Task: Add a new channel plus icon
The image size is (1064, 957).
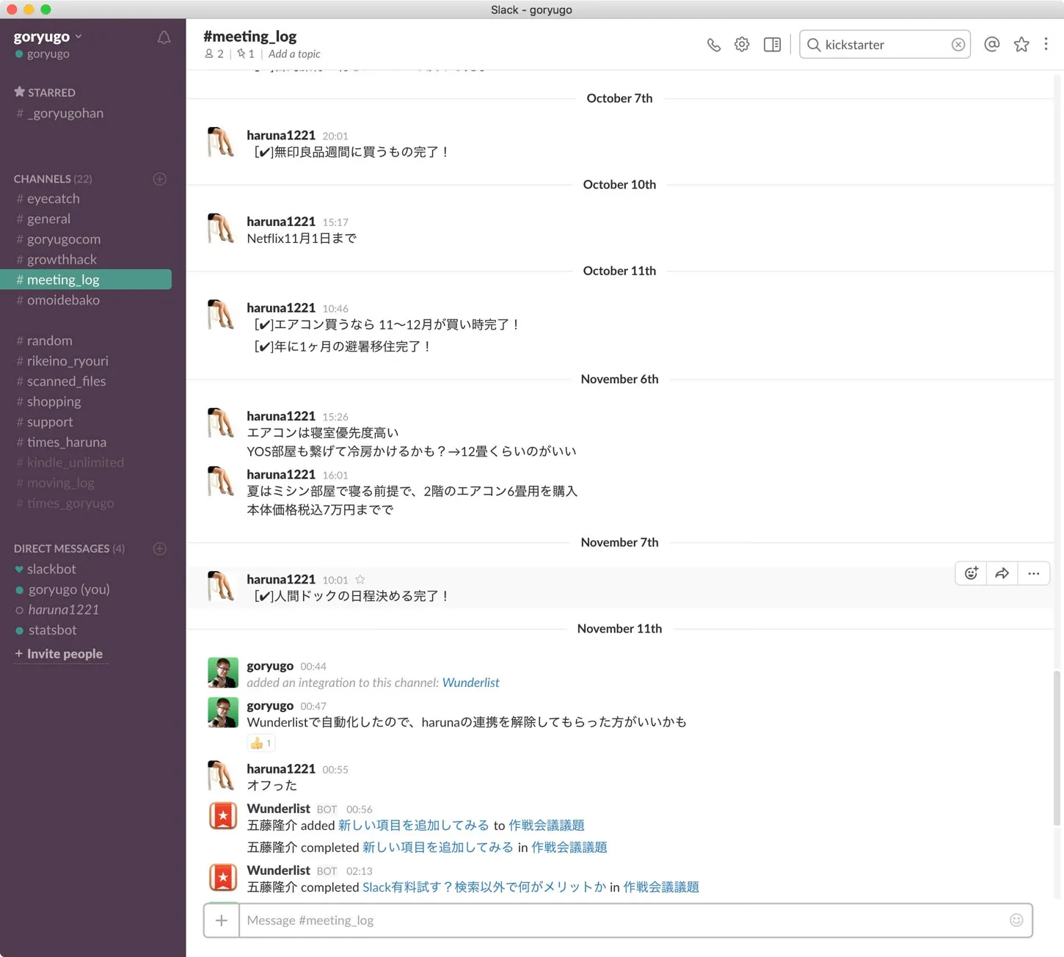Action: 159,179
